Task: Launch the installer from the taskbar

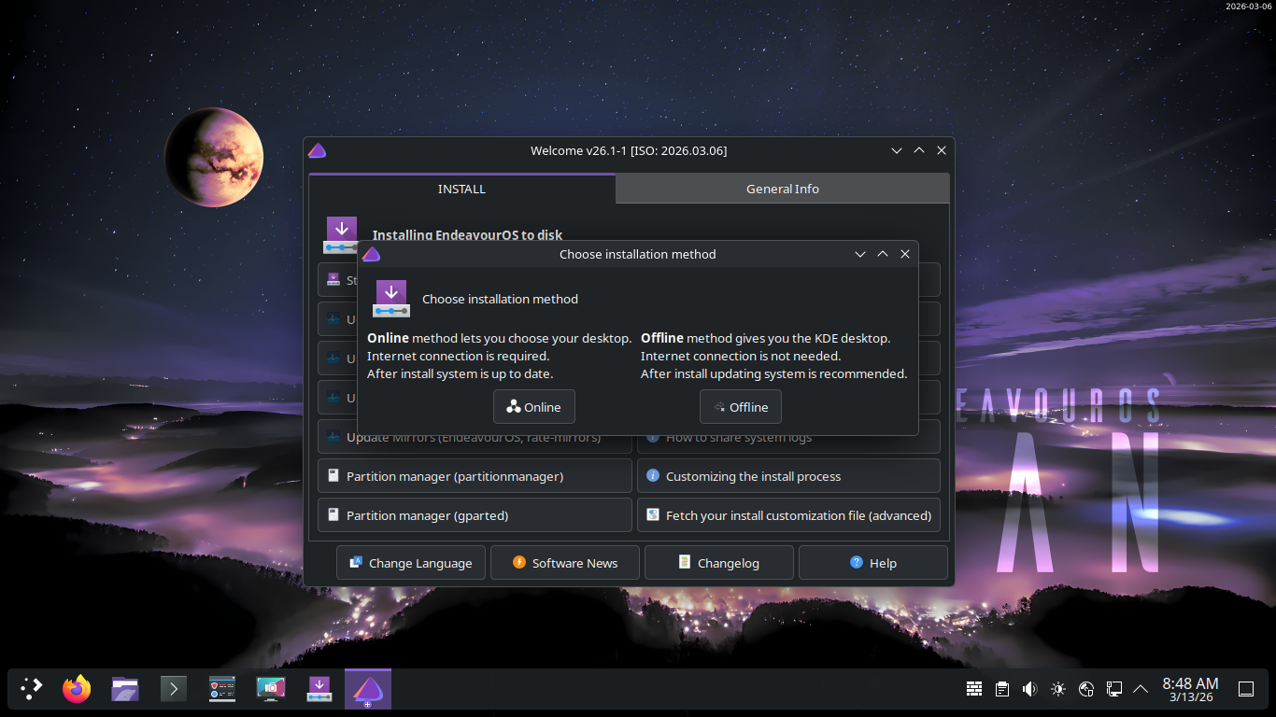Action: [319, 689]
